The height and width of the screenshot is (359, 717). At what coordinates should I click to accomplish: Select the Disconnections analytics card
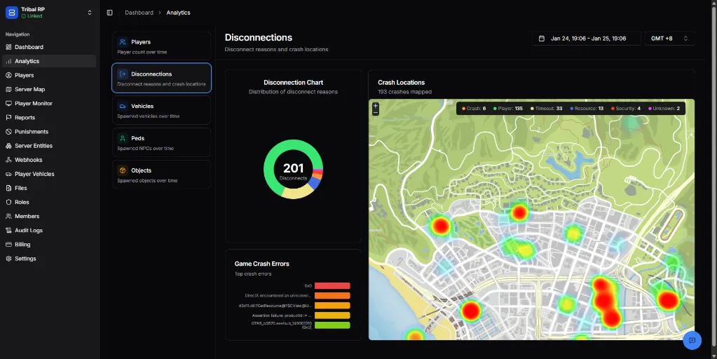pos(161,79)
